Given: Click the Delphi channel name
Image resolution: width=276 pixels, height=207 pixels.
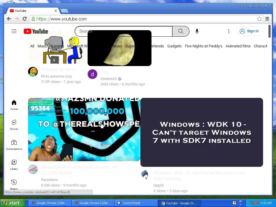Looking at the screenshot, I should [158, 185].
